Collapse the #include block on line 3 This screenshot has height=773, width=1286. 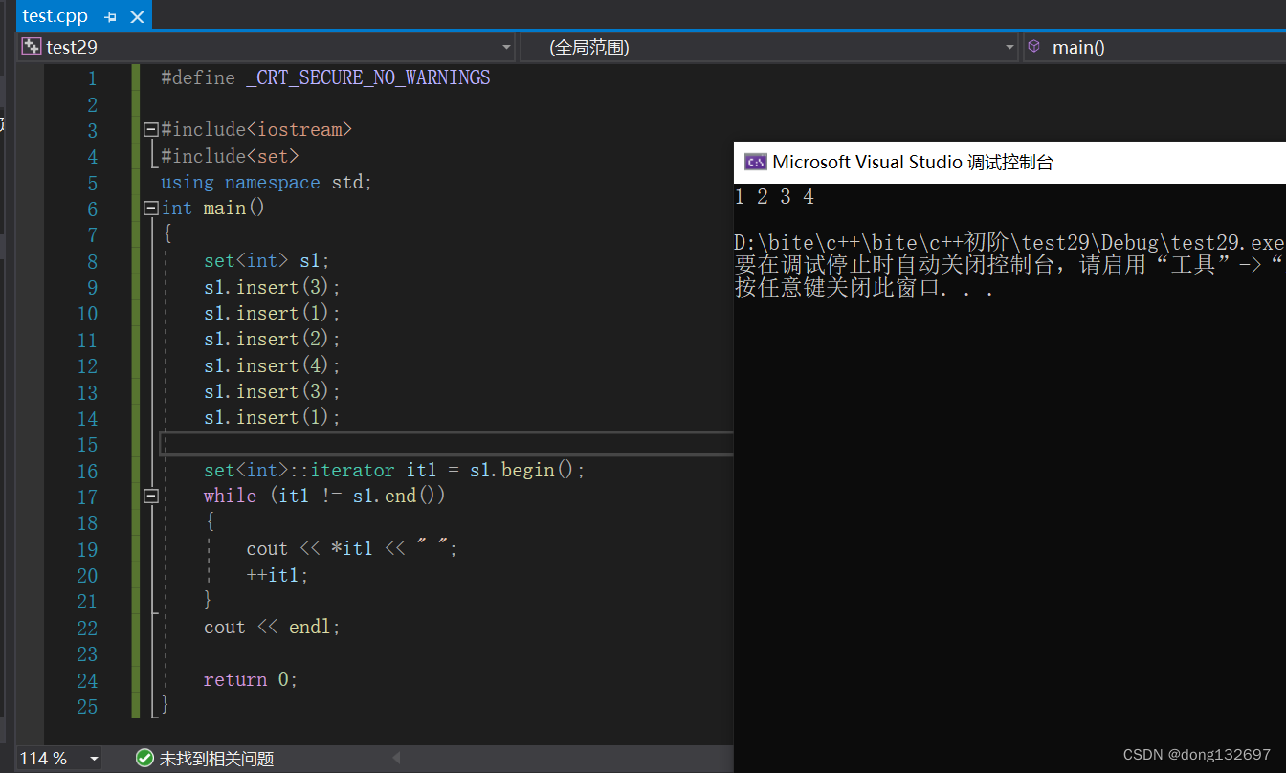coord(150,129)
